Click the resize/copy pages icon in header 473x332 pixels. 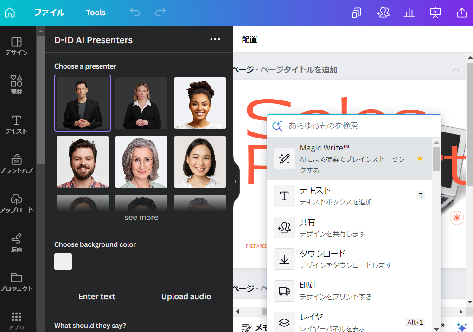pos(357,13)
